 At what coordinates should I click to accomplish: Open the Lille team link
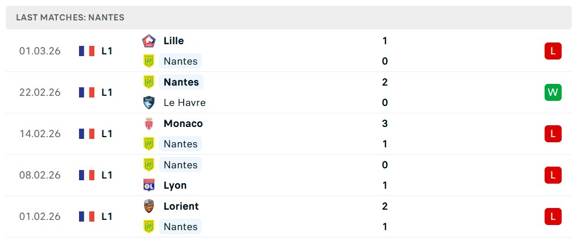click(173, 41)
